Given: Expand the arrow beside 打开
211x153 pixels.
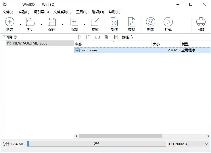Looking at the screenshot, I should (x=41, y=24).
